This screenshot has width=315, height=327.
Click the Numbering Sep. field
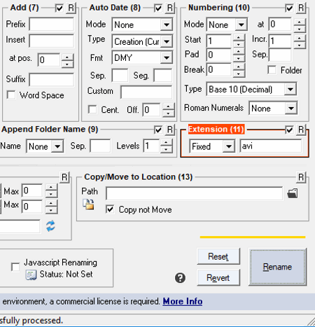pos(280,55)
